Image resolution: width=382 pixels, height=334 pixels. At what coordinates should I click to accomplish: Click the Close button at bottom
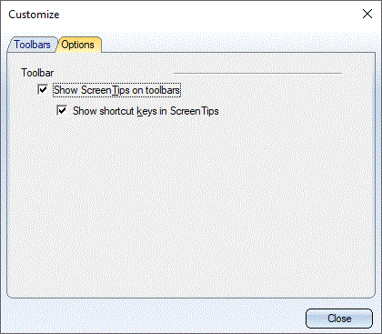click(x=339, y=319)
